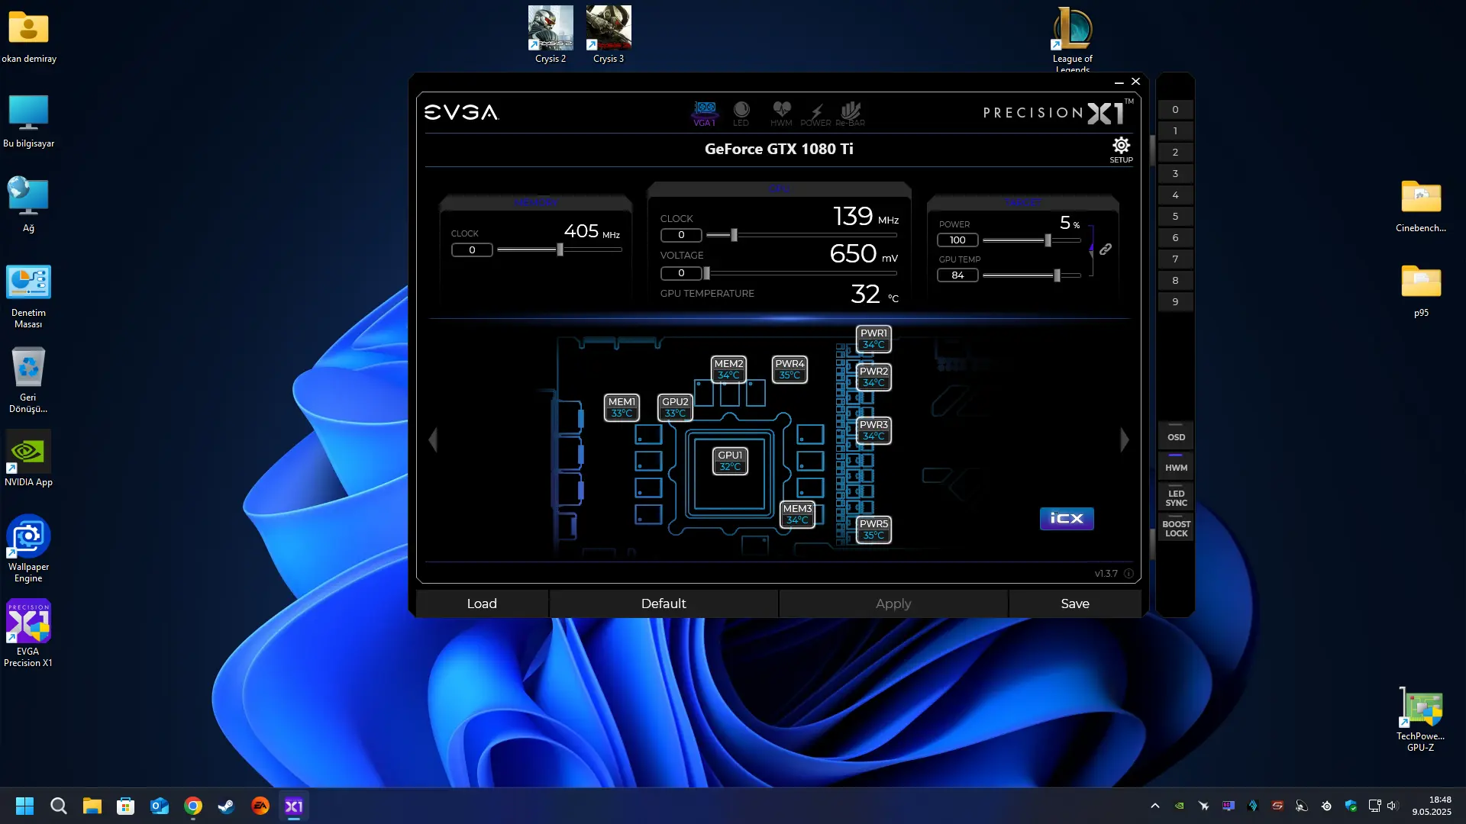This screenshot has width=1466, height=824.
Task: Go to previous panel with left arrow
Action: pyautogui.click(x=433, y=439)
